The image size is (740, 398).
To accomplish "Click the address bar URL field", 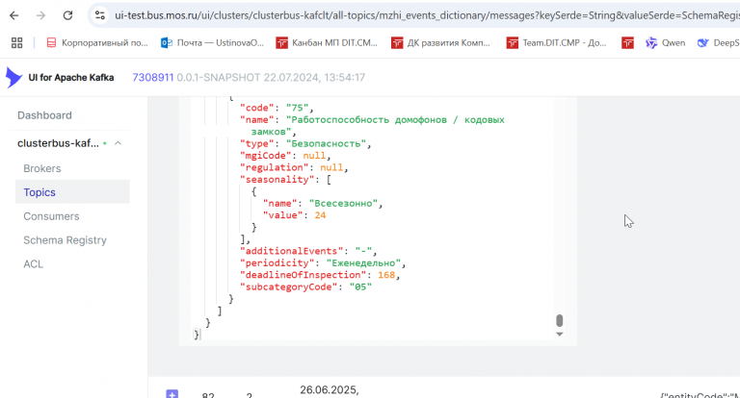I will point(427,15).
